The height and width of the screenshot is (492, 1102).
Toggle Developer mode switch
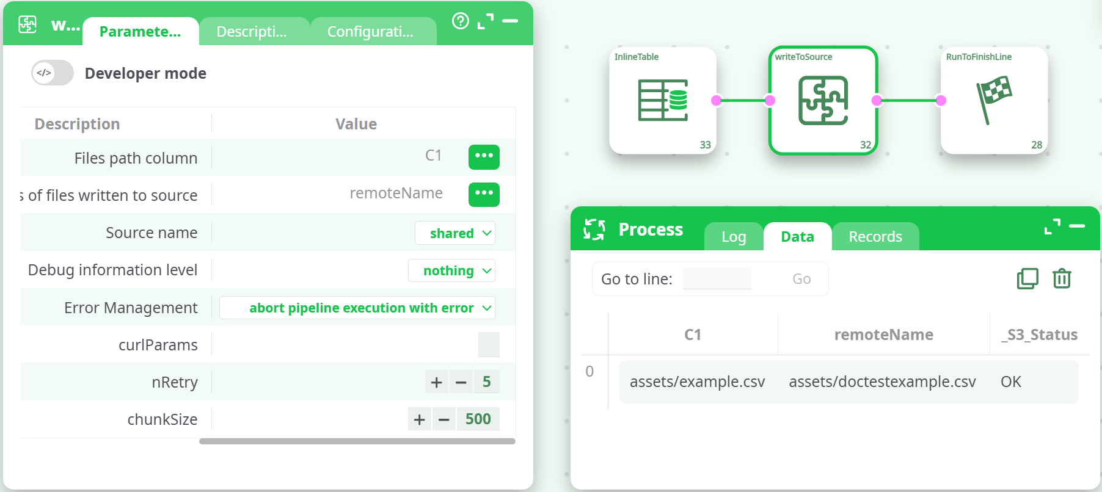(x=53, y=73)
